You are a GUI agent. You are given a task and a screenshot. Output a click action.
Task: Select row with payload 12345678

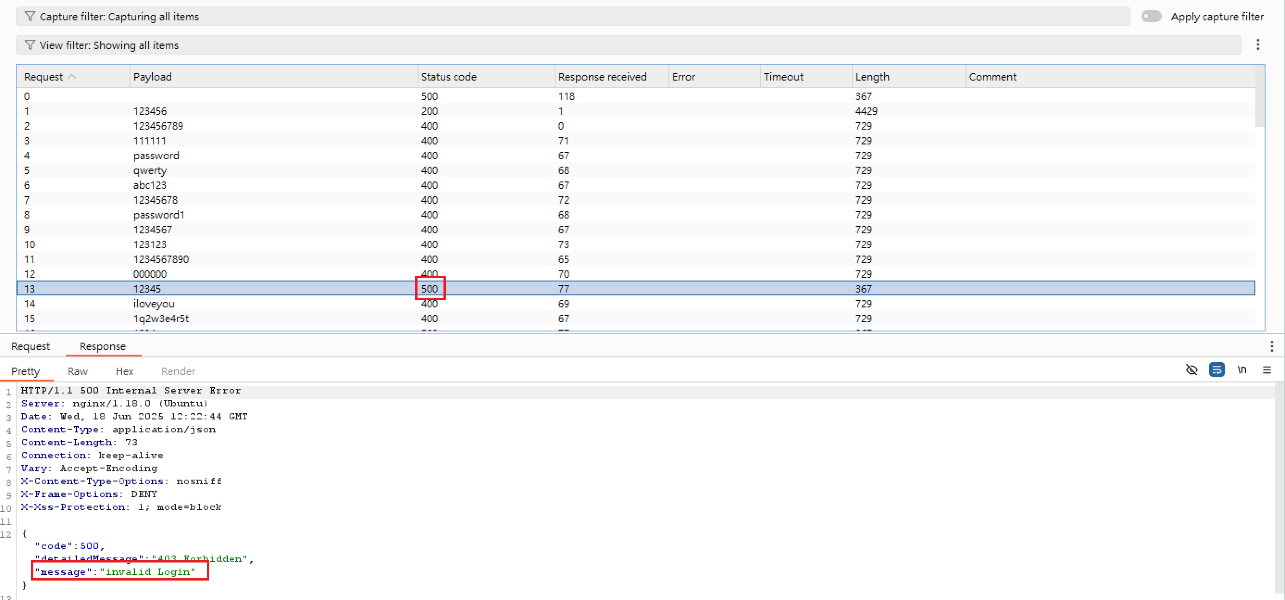(x=636, y=200)
